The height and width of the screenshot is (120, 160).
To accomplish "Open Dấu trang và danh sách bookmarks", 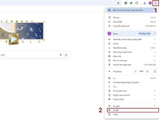I will (132, 52).
